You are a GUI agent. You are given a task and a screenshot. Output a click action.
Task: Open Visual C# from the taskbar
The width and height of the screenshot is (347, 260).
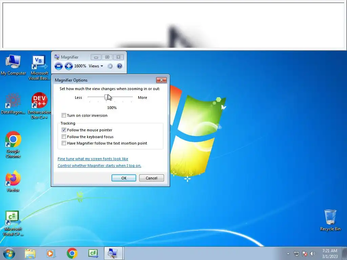tap(93, 253)
